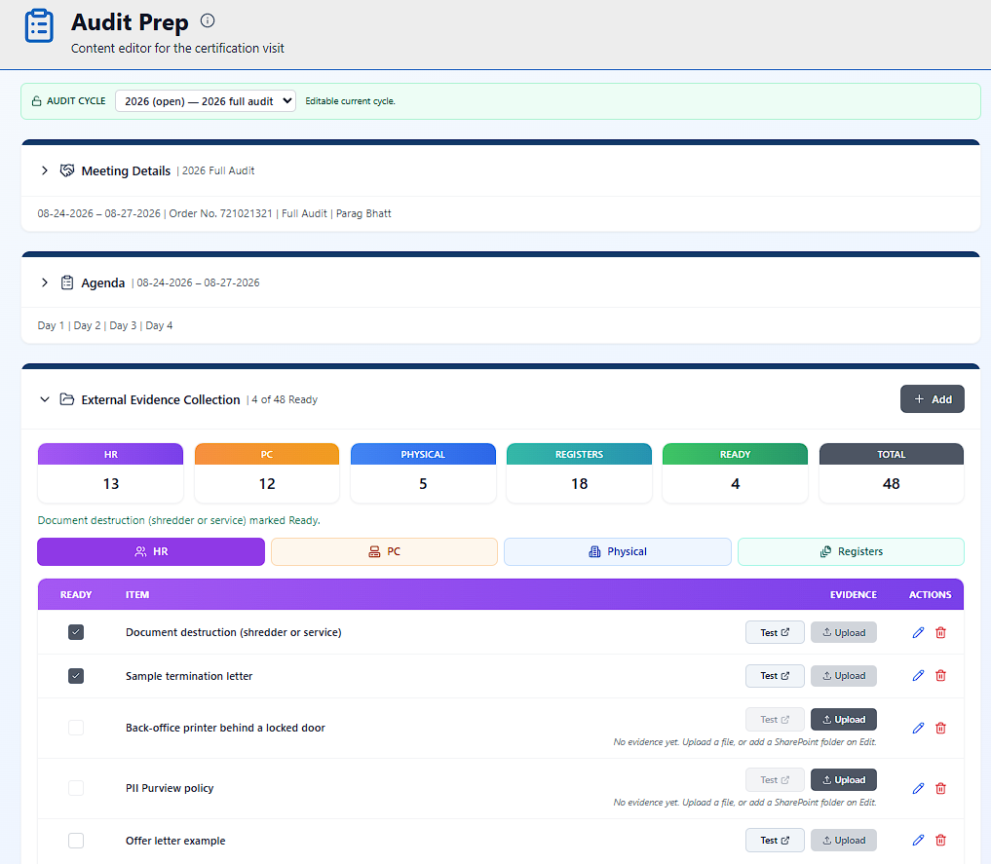Open Test evidence link for Document destruction
991x864 pixels.
pos(775,632)
